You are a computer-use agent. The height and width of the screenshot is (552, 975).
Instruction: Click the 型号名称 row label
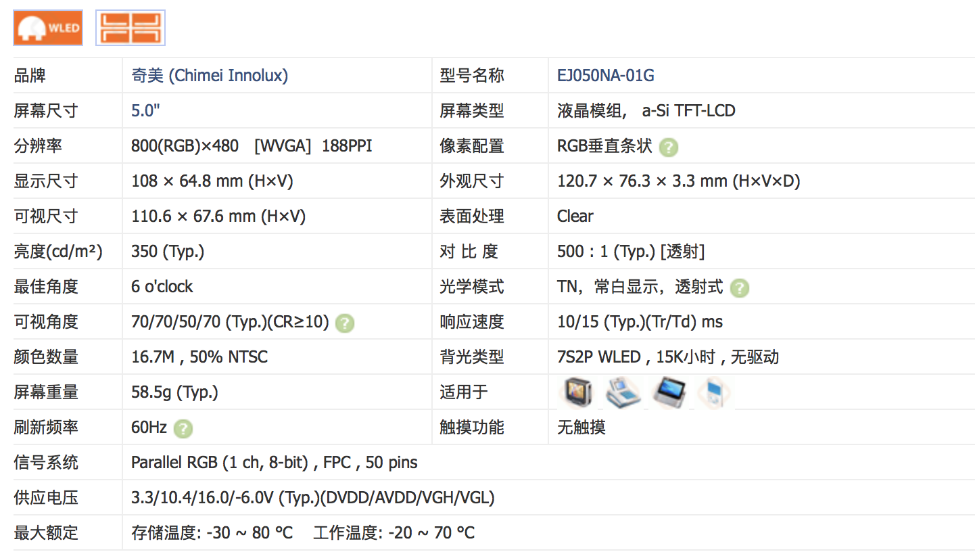[471, 75]
